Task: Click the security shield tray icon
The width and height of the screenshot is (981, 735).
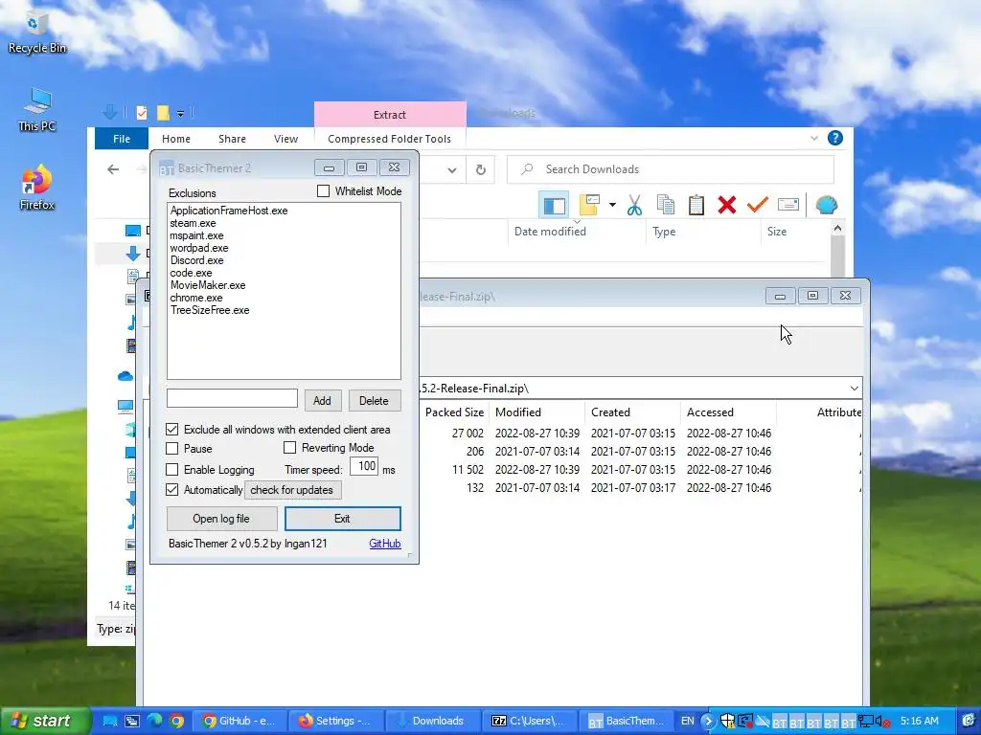Action: tap(727, 722)
